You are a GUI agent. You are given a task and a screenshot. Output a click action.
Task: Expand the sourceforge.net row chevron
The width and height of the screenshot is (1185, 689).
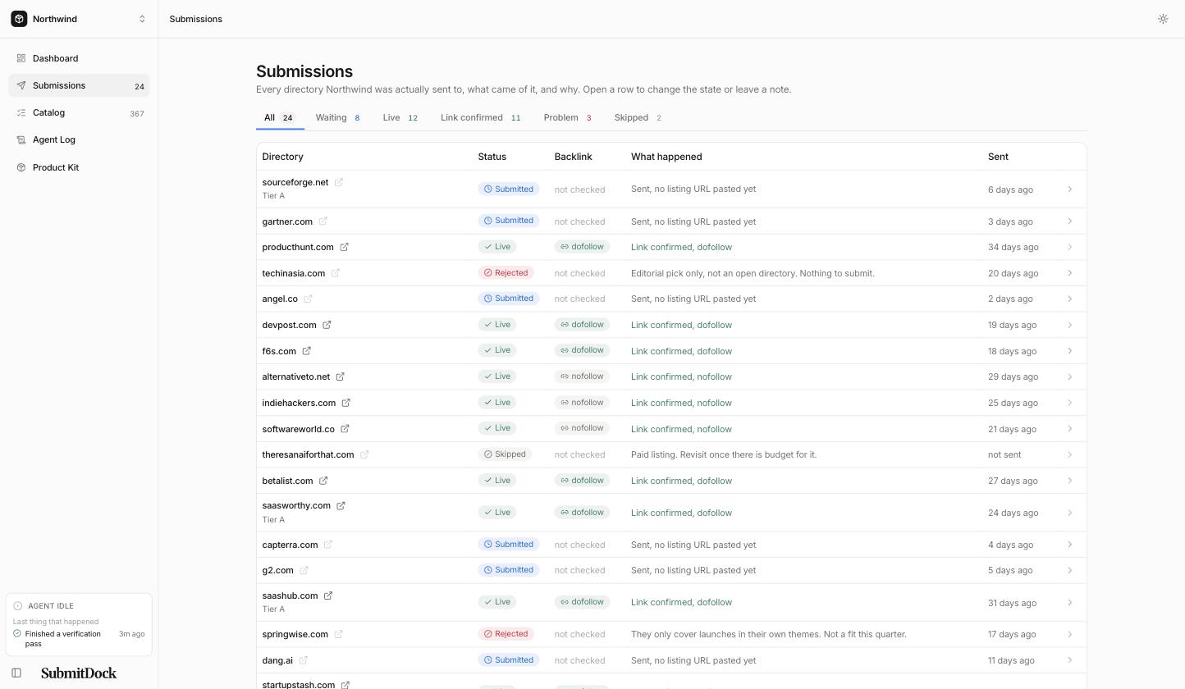coord(1069,189)
